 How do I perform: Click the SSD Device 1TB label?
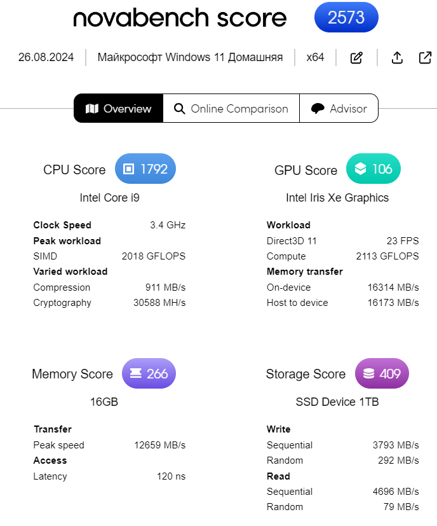click(x=337, y=402)
